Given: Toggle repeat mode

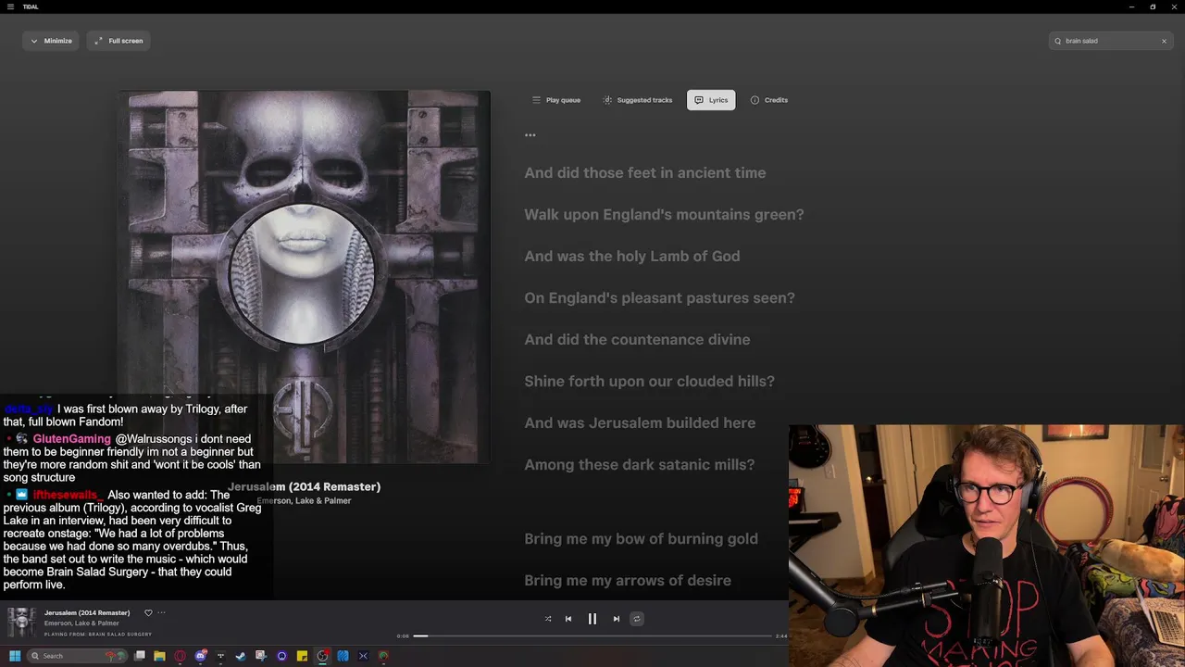Looking at the screenshot, I should (x=637, y=619).
